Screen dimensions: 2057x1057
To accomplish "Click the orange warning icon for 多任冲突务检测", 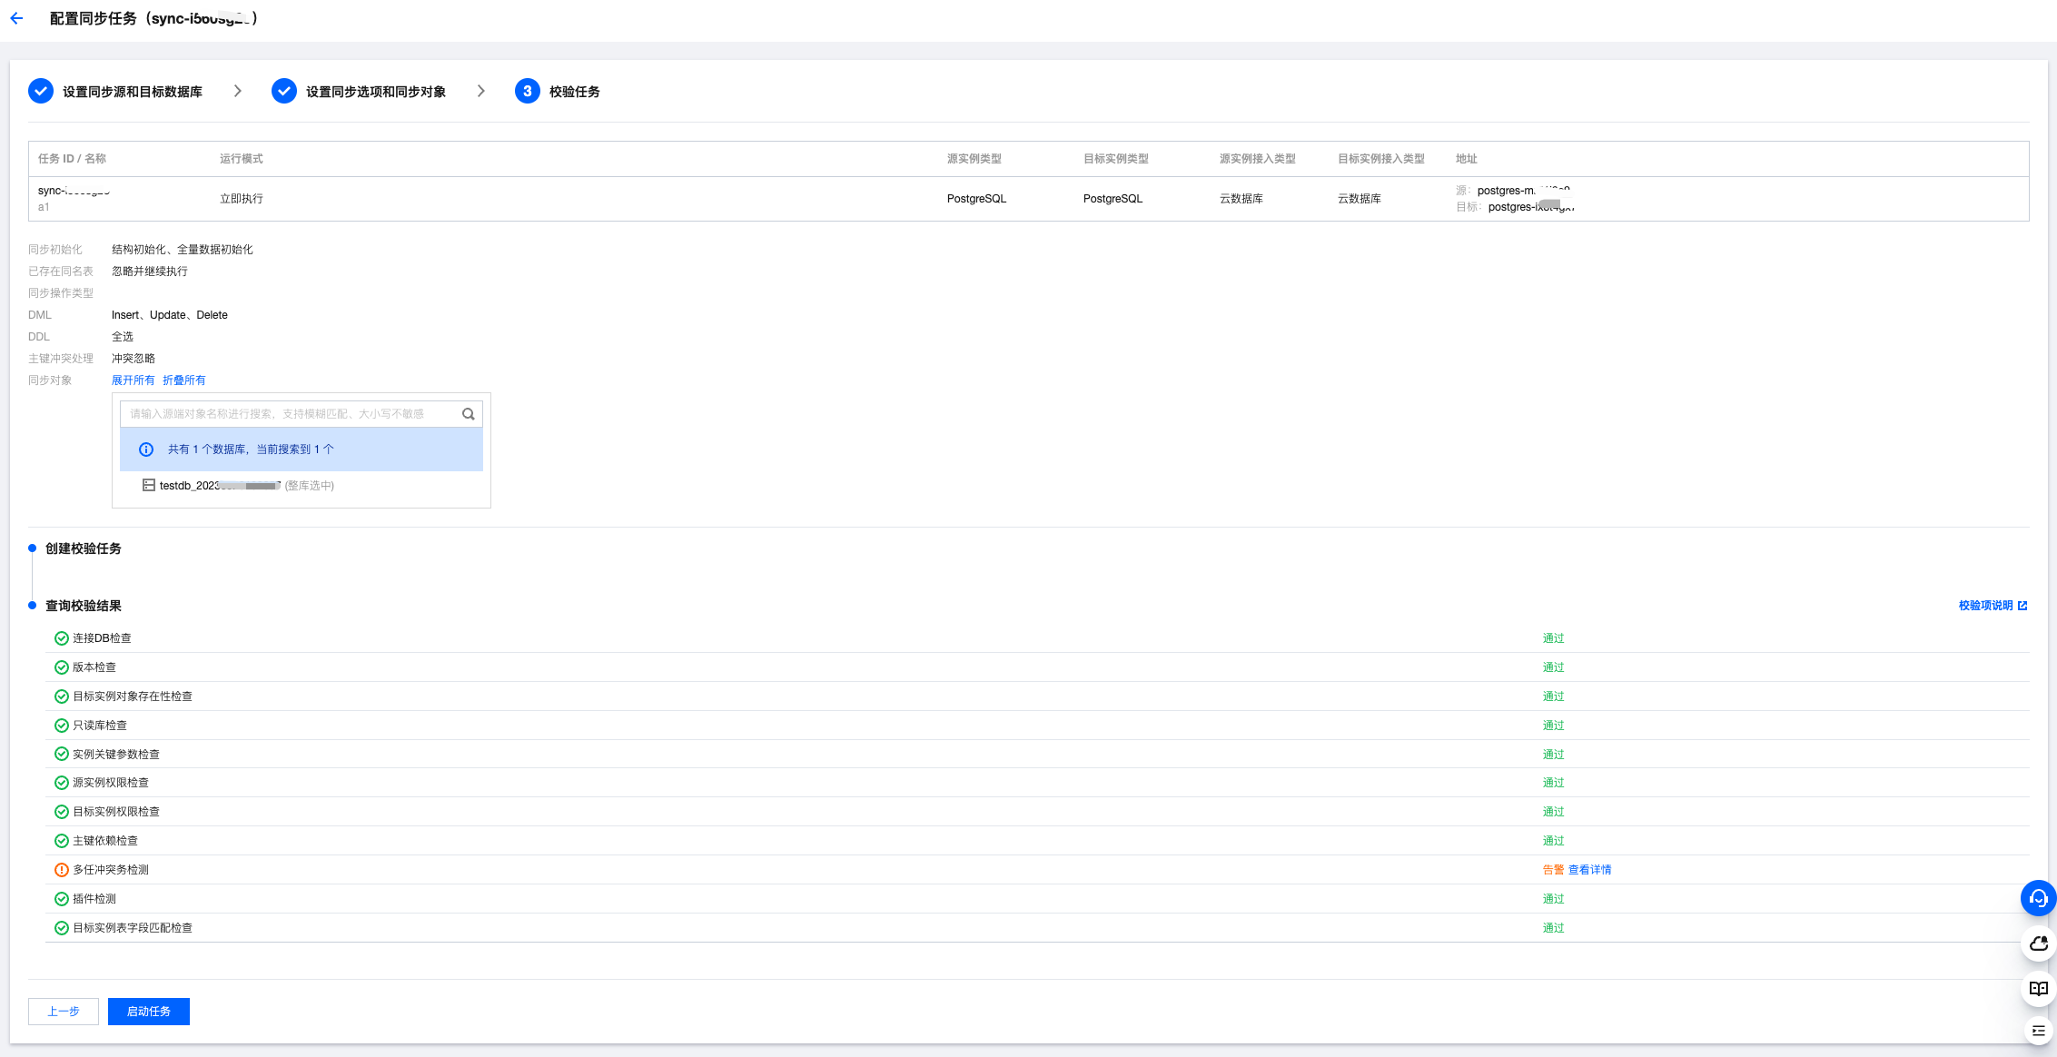I will [62, 870].
